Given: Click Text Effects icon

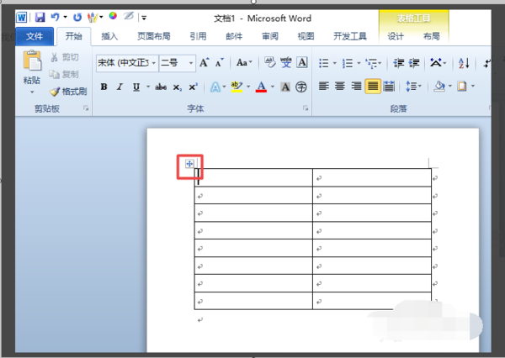Looking at the screenshot, I should click(215, 87).
